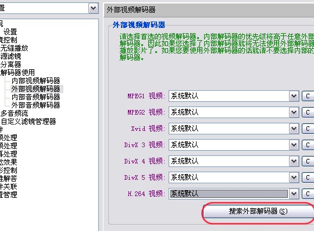Open 分离器 settings page
314x231 pixels.
coord(11,65)
